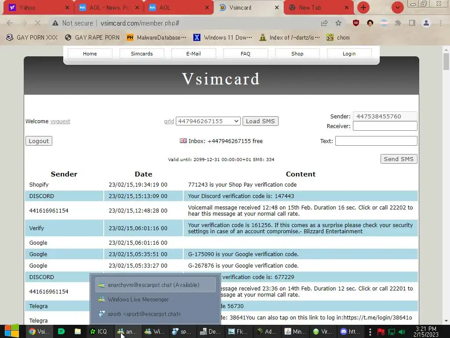Image resolution: width=450 pixels, height=338 pixels.
Task: Open the Chrome profile avatar icon
Action: (426, 23)
